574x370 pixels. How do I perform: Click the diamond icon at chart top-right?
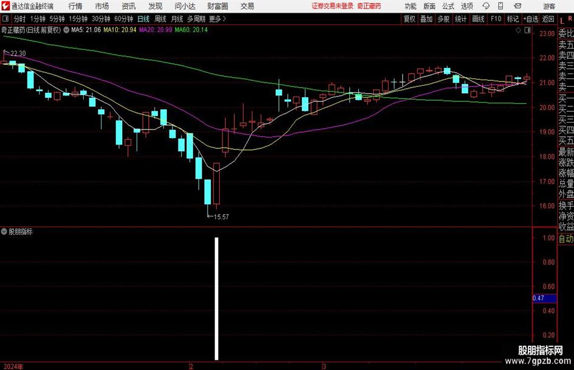click(518, 30)
